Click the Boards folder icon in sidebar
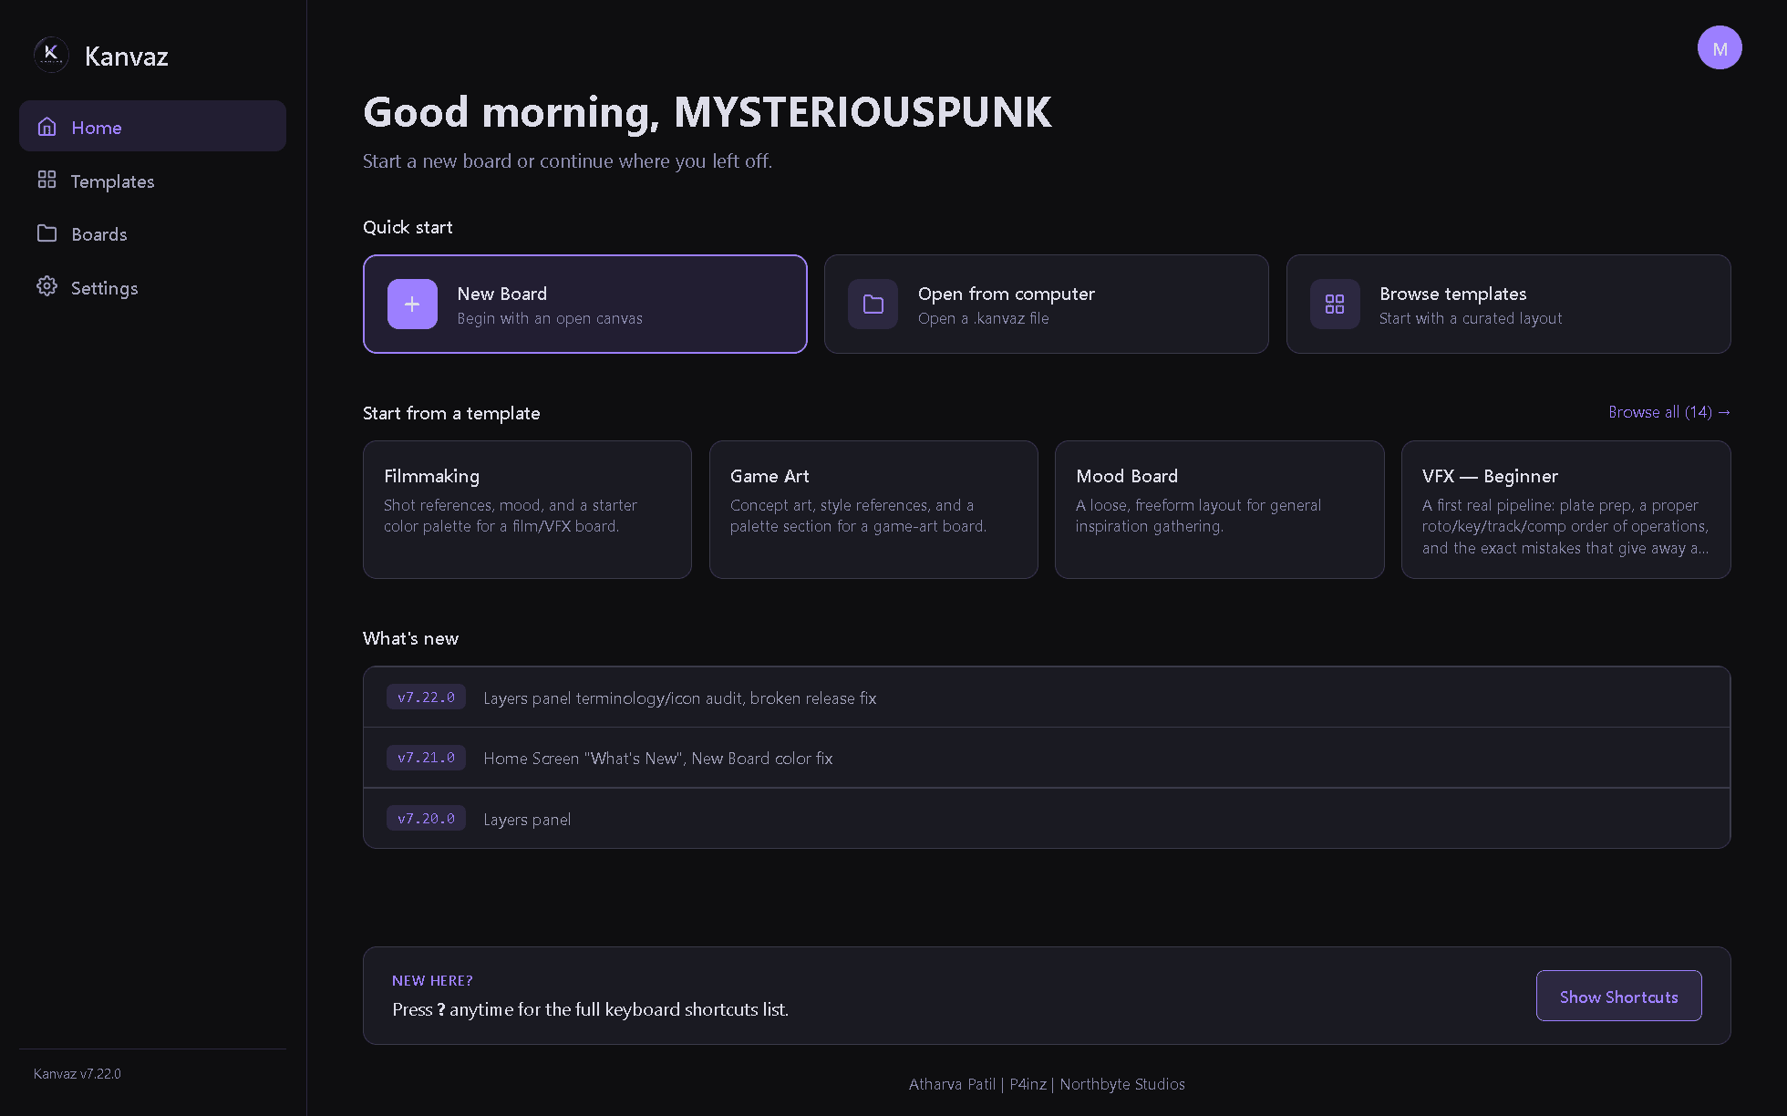The width and height of the screenshot is (1787, 1116). point(46,233)
